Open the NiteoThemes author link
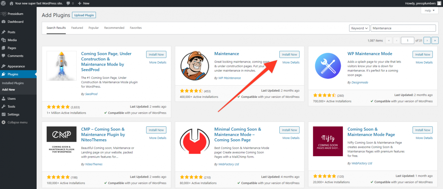The width and height of the screenshot is (443, 189). click(94, 164)
